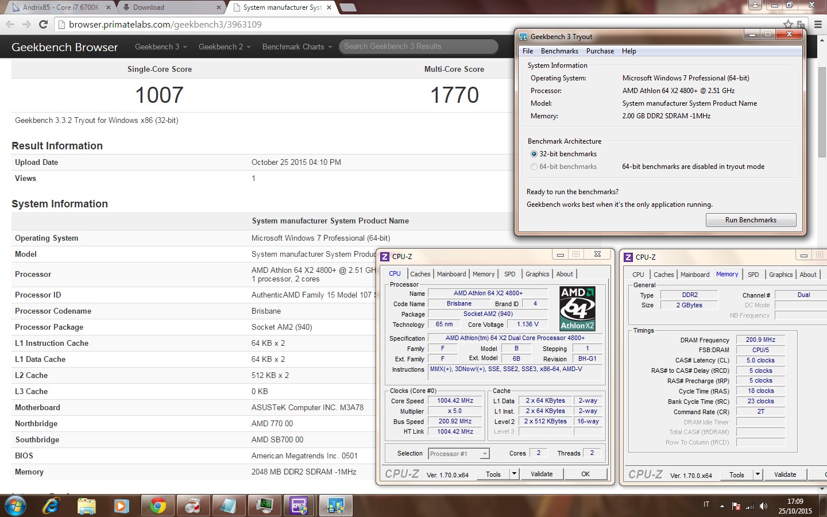
Task: Click the IT language indicator
Action: point(706,504)
